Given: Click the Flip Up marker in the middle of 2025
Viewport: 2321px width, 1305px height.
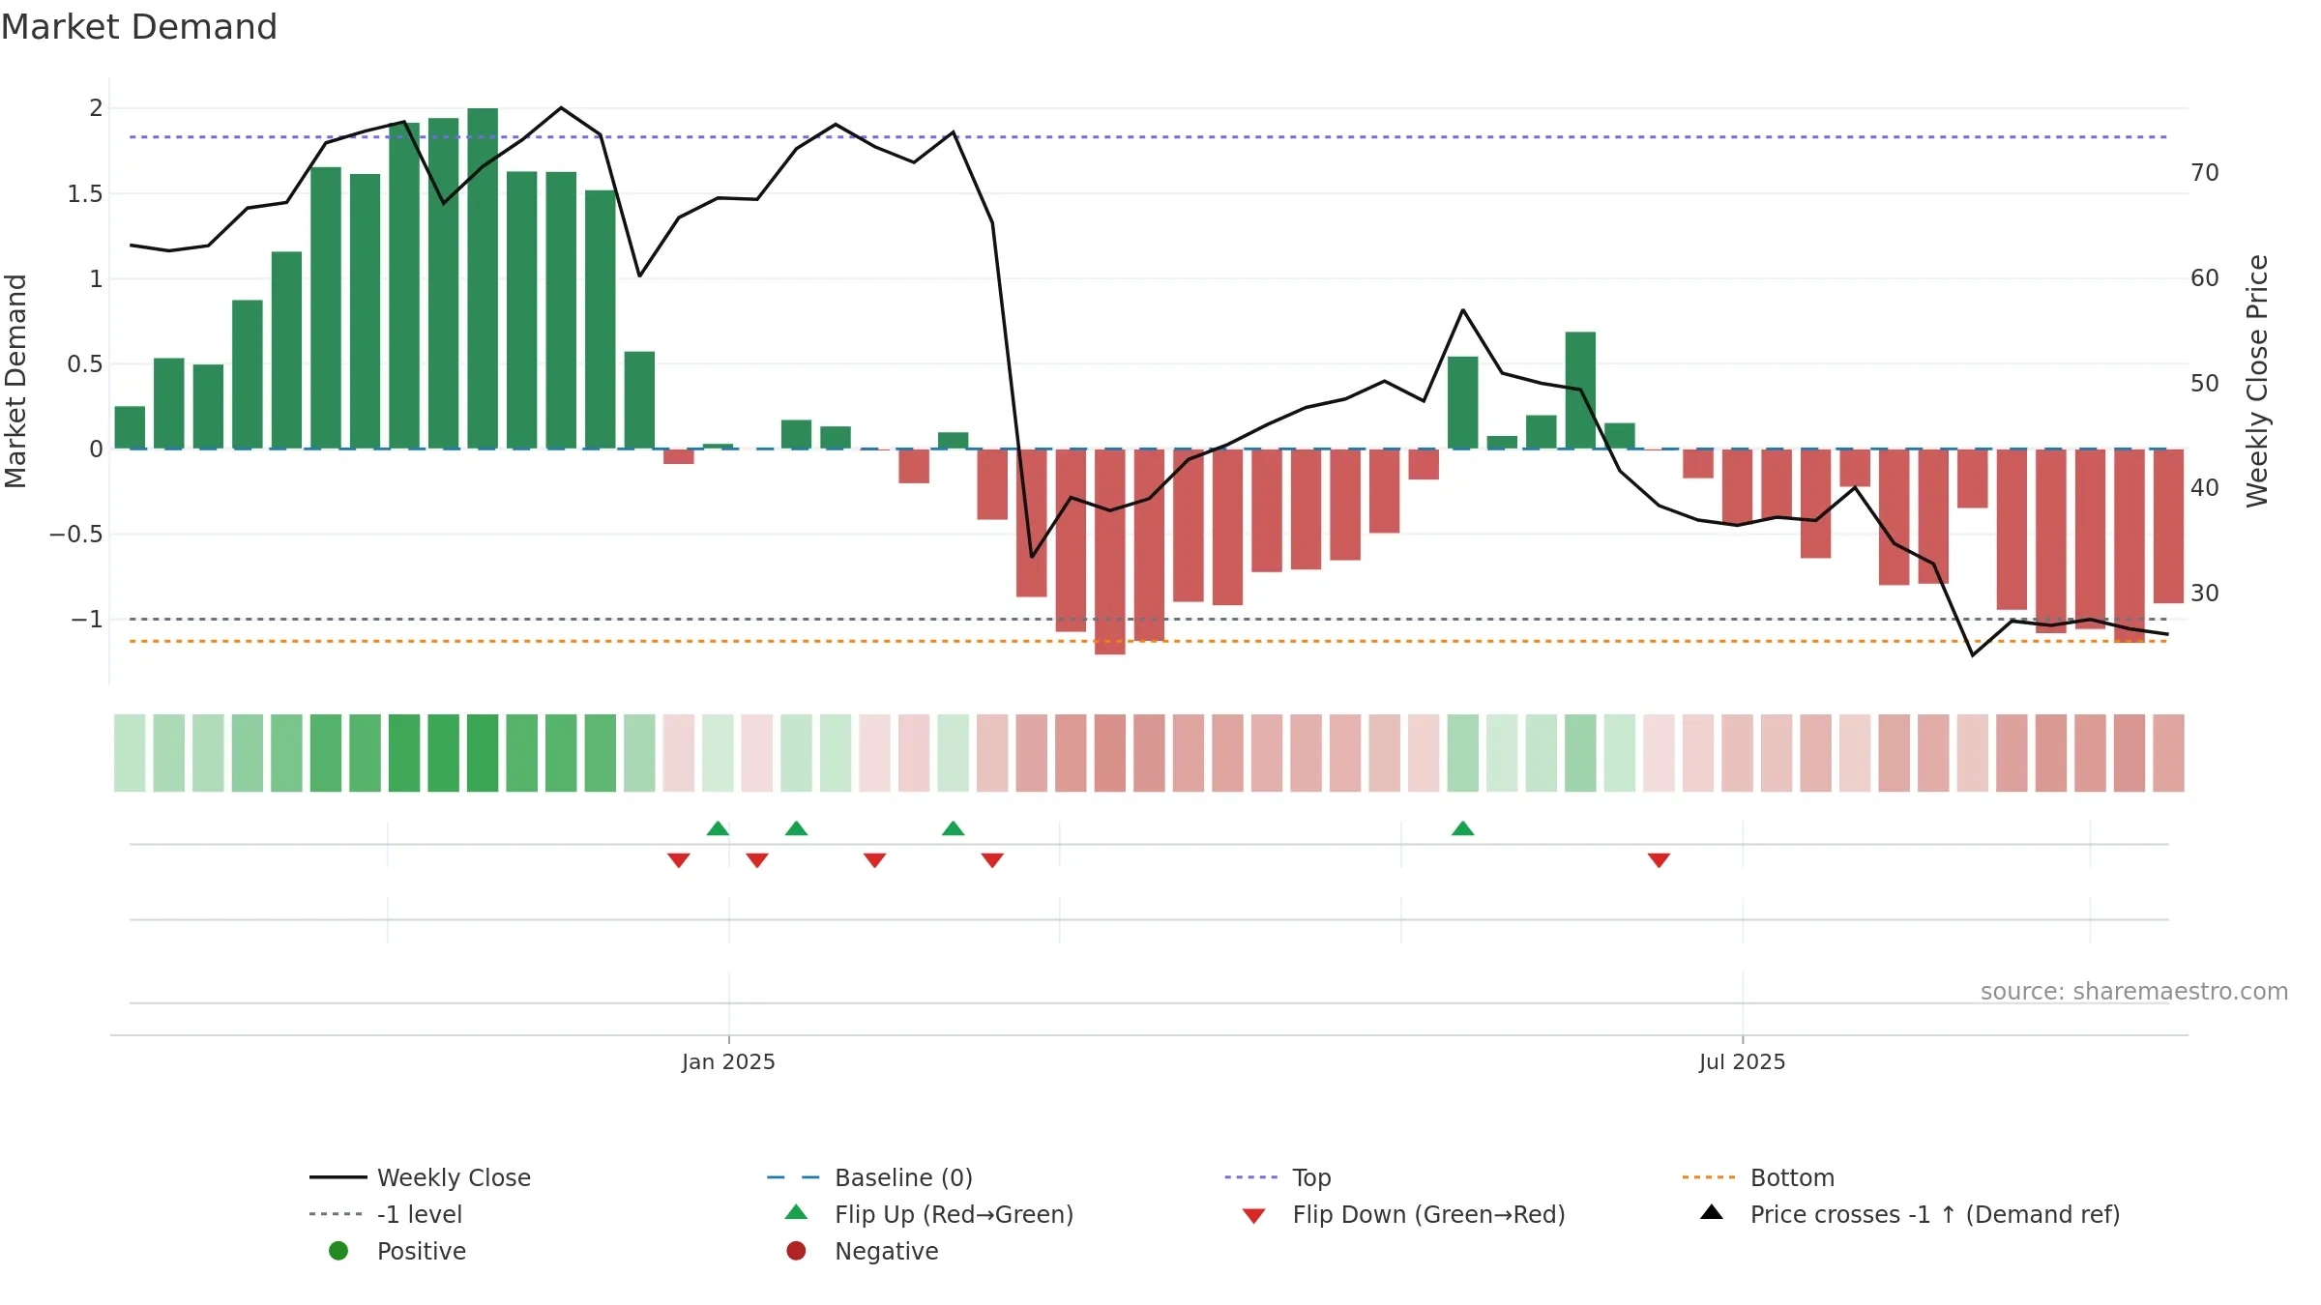Looking at the screenshot, I should tap(1463, 828).
